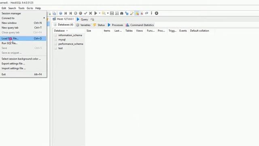
Task: Click the replace text icon after binoculars
Action: point(127,13)
